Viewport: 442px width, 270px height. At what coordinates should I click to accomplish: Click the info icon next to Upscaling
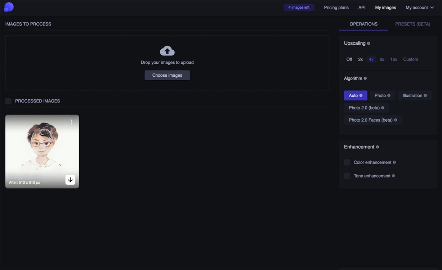point(369,43)
